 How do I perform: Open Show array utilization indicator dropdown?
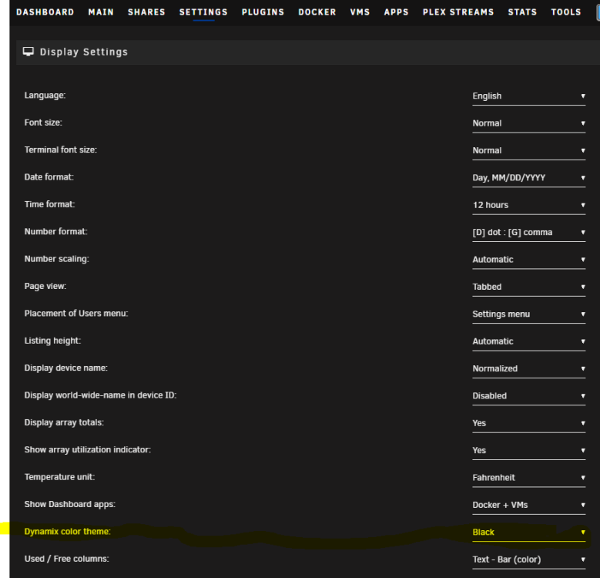click(529, 451)
